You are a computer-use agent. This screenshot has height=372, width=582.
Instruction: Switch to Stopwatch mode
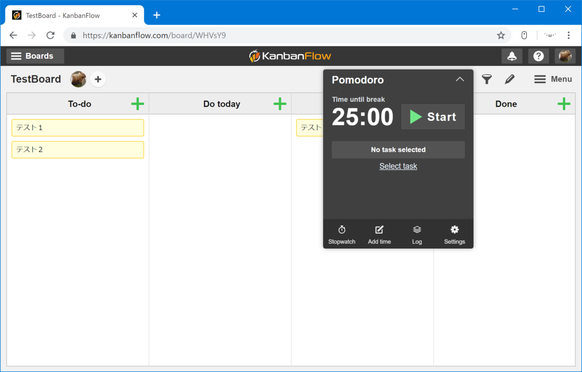pos(342,234)
